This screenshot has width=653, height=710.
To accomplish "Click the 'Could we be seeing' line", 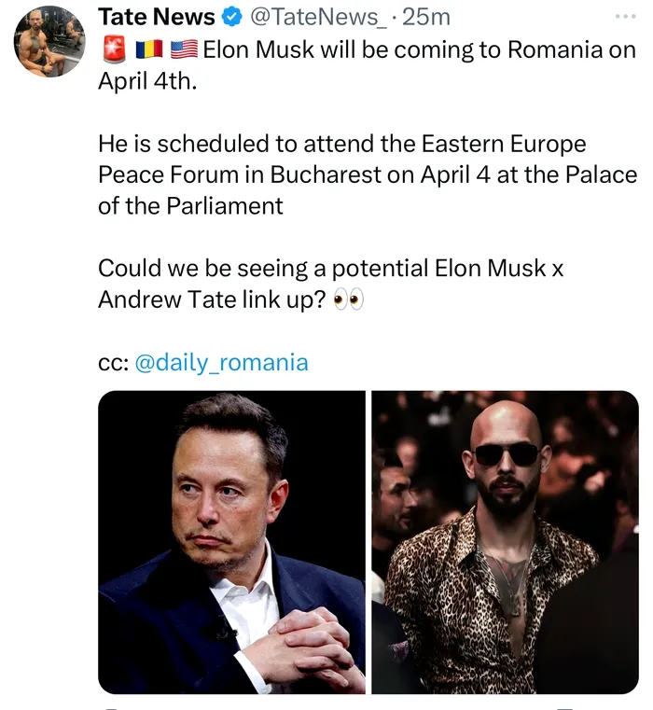I will click(x=331, y=268).
